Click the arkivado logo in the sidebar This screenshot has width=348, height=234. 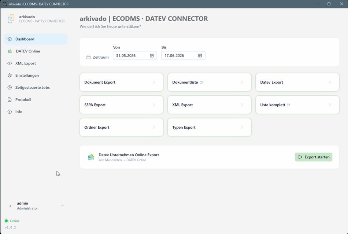[x=11, y=19]
